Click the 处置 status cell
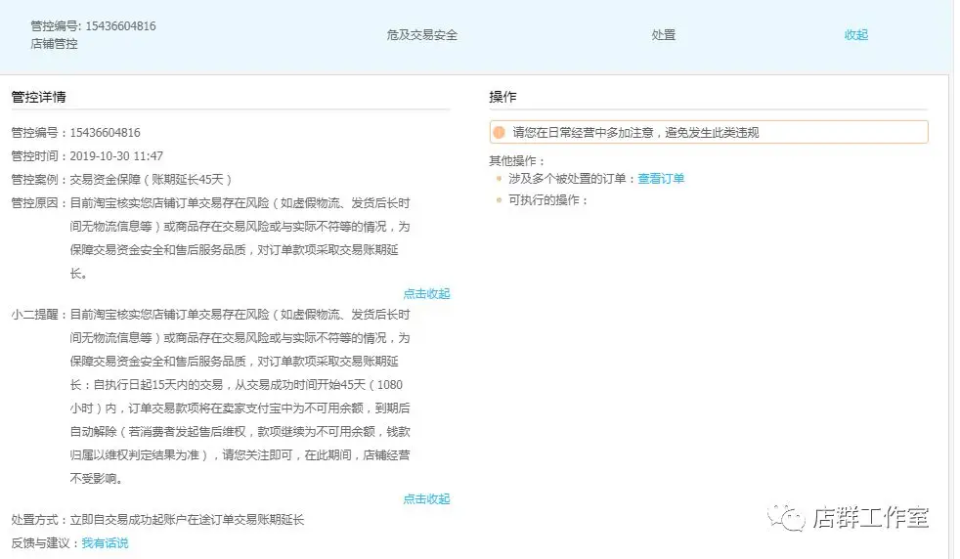This screenshot has height=559, width=960. [663, 35]
